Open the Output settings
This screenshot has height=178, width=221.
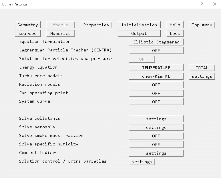coord(139,33)
